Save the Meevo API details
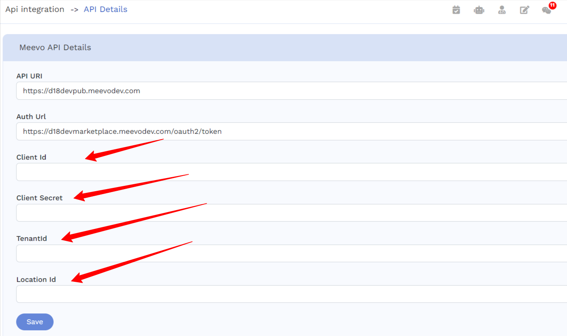 [35, 322]
